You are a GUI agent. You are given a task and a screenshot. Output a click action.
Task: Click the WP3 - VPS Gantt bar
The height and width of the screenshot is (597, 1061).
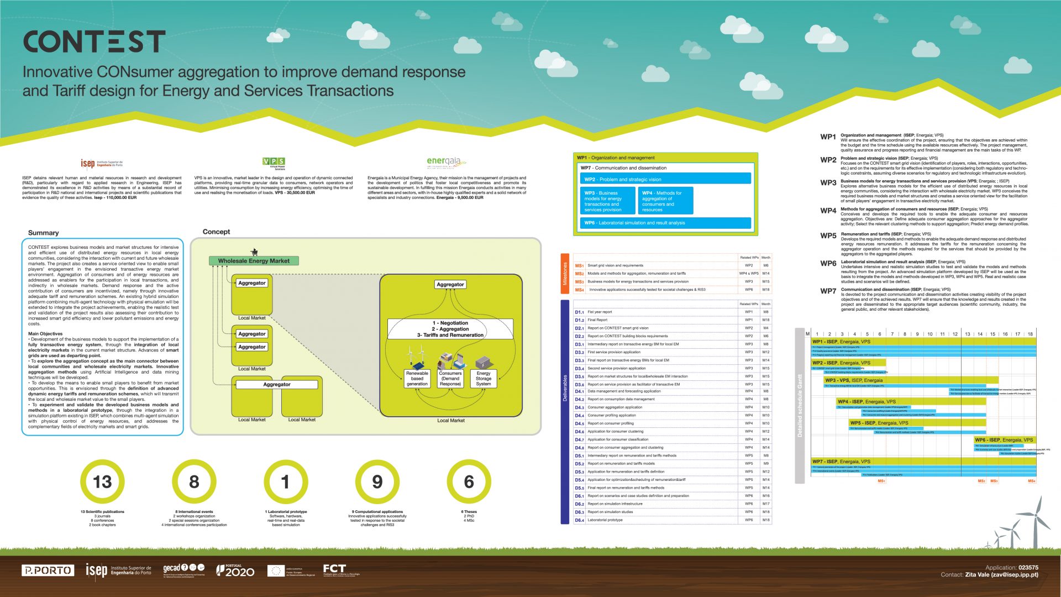click(x=910, y=380)
